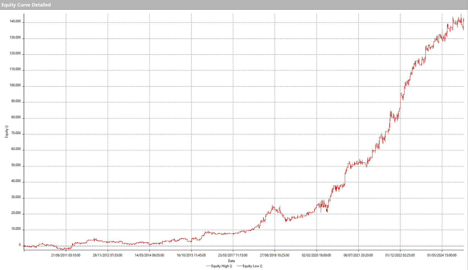Screen dimensions: 468x270
Task: Click the 02/02/2020 18:00:00 date label
Action: [316, 255]
